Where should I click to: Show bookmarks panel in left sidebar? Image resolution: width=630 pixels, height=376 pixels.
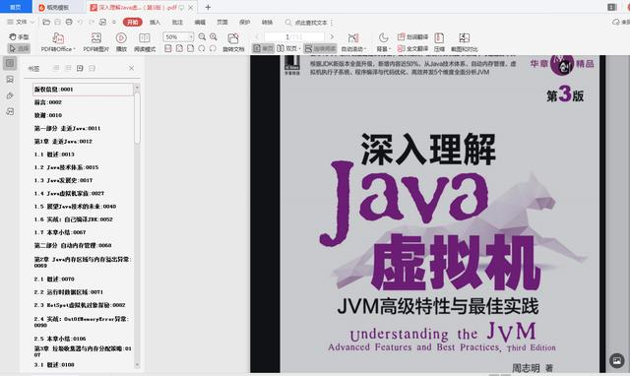point(10,63)
